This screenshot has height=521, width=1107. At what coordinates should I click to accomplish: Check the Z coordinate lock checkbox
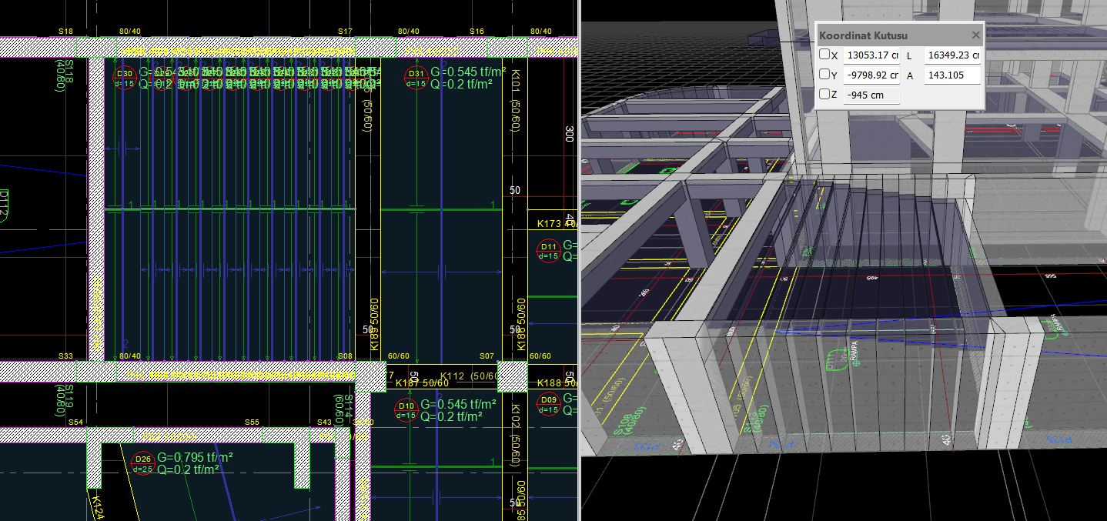pos(824,95)
